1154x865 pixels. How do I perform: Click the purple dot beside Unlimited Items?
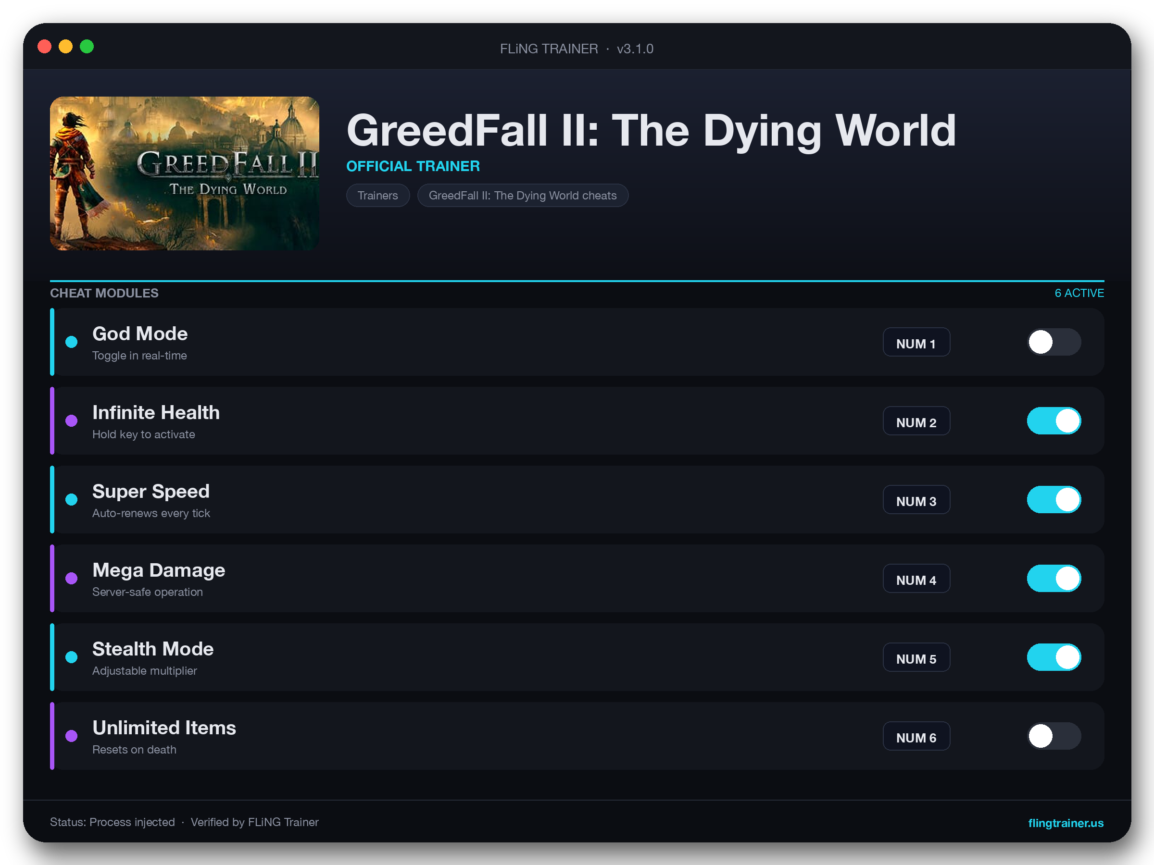[72, 736]
